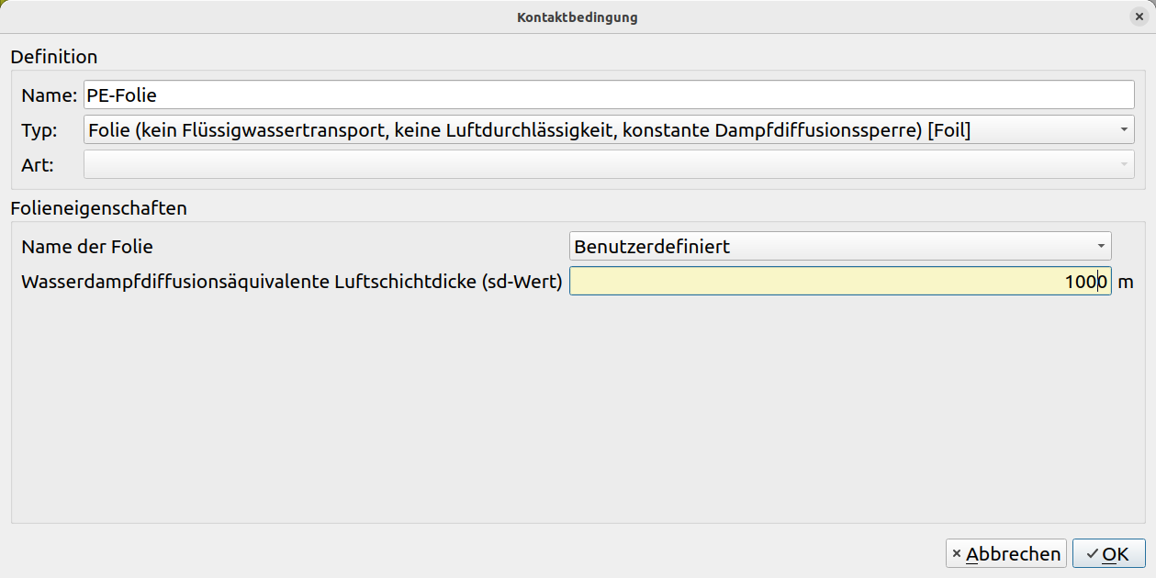Confirm the dialog with OK button
Image resolution: width=1156 pixels, height=578 pixels.
[x=1108, y=553]
